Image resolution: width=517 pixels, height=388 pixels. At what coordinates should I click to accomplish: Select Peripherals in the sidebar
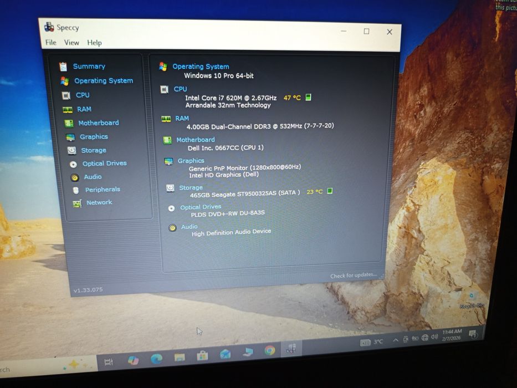coord(103,190)
